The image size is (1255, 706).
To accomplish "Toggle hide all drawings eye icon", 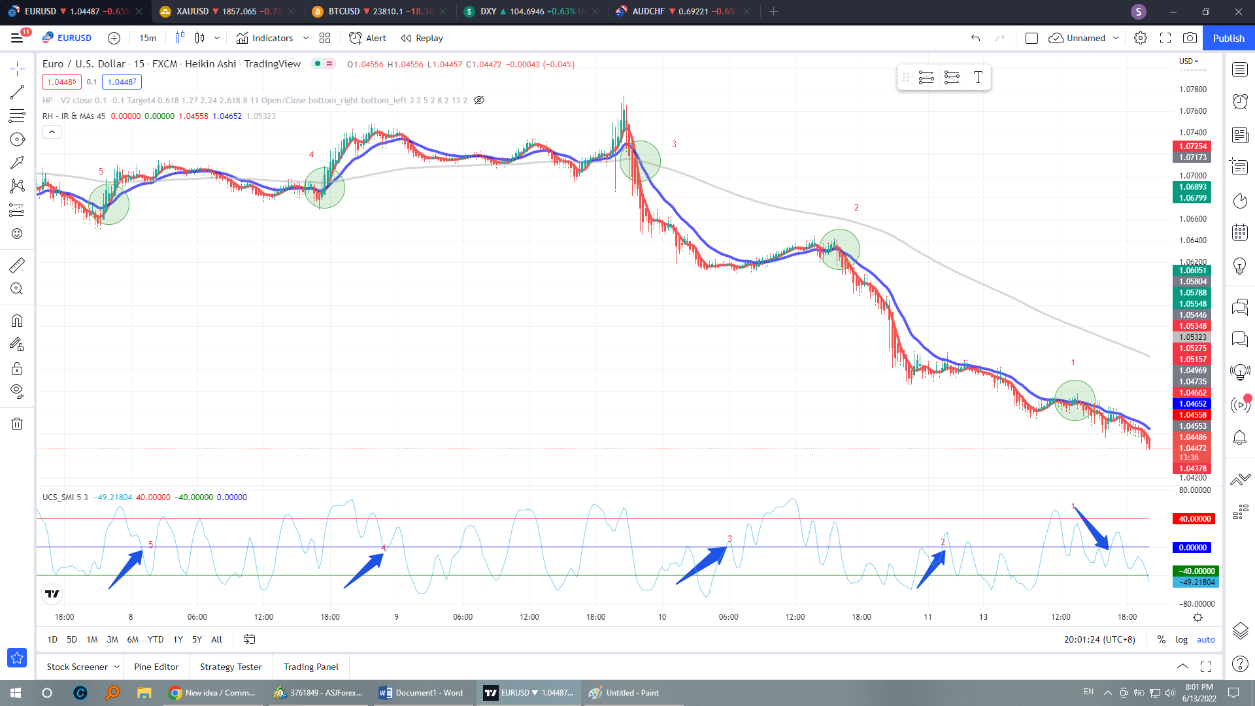I will (17, 392).
